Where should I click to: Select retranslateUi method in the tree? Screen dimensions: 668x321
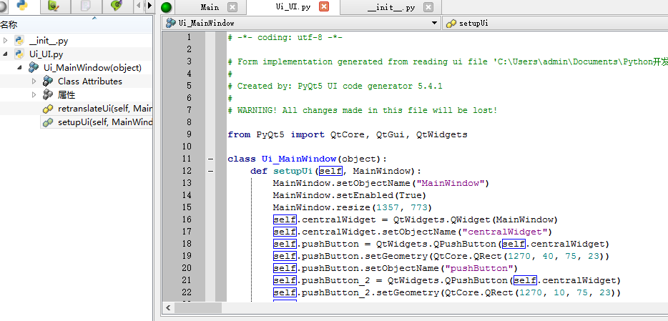coord(104,109)
